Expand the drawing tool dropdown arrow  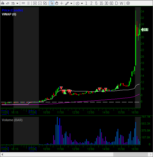point(71,3)
